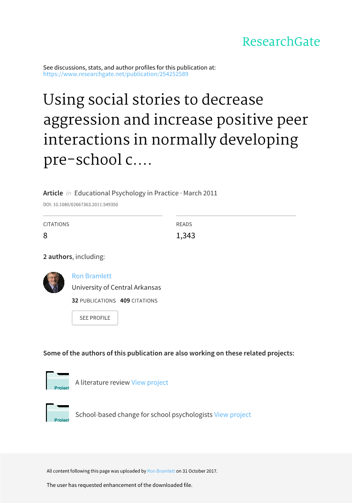Viewport: 352px width, 503px height.
Task: Click the School-based change project folder icon
Action: (x=57, y=413)
